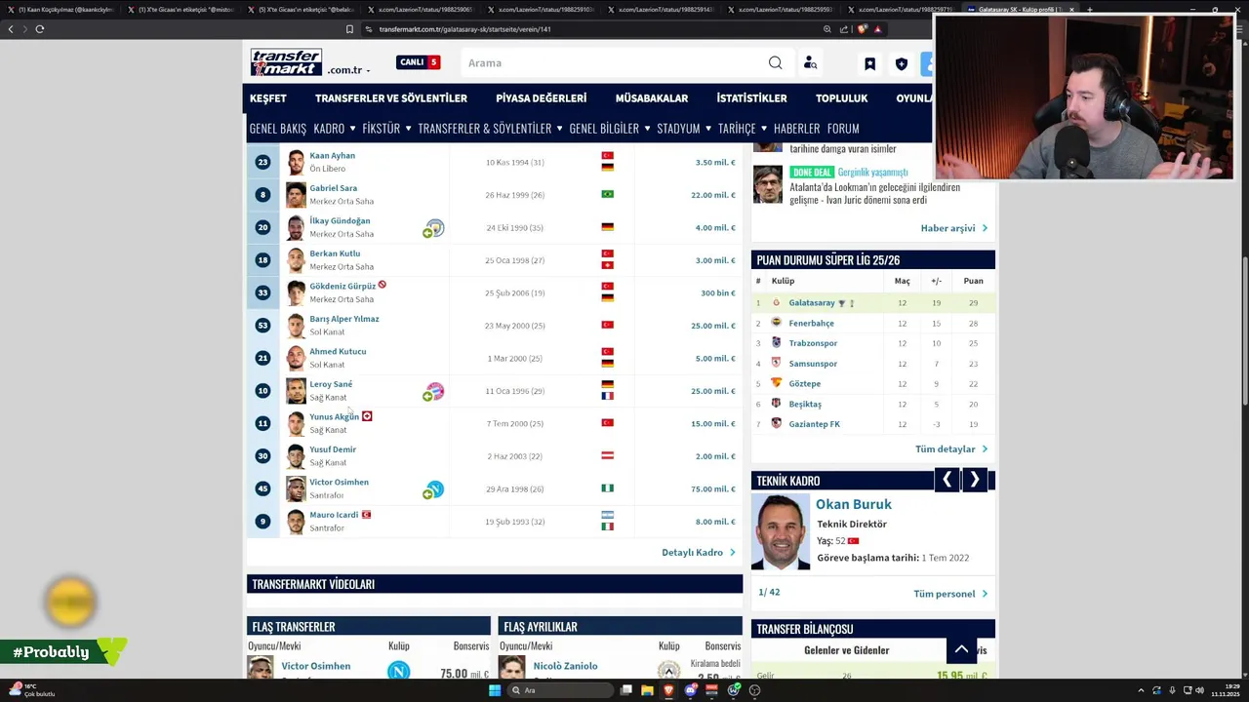The width and height of the screenshot is (1249, 702).
Task: Click Victor Osimhen's Napoli badge in squad list
Action: pyautogui.click(x=434, y=489)
